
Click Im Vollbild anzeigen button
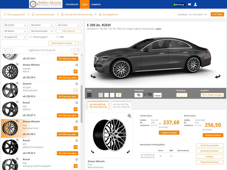pos(212,95)
